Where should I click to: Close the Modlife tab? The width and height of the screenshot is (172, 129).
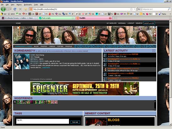click(110, 18)
